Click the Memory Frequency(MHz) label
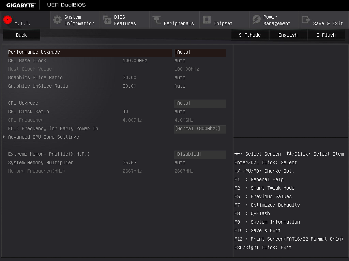349x261 pixels. tap(36, 171)
